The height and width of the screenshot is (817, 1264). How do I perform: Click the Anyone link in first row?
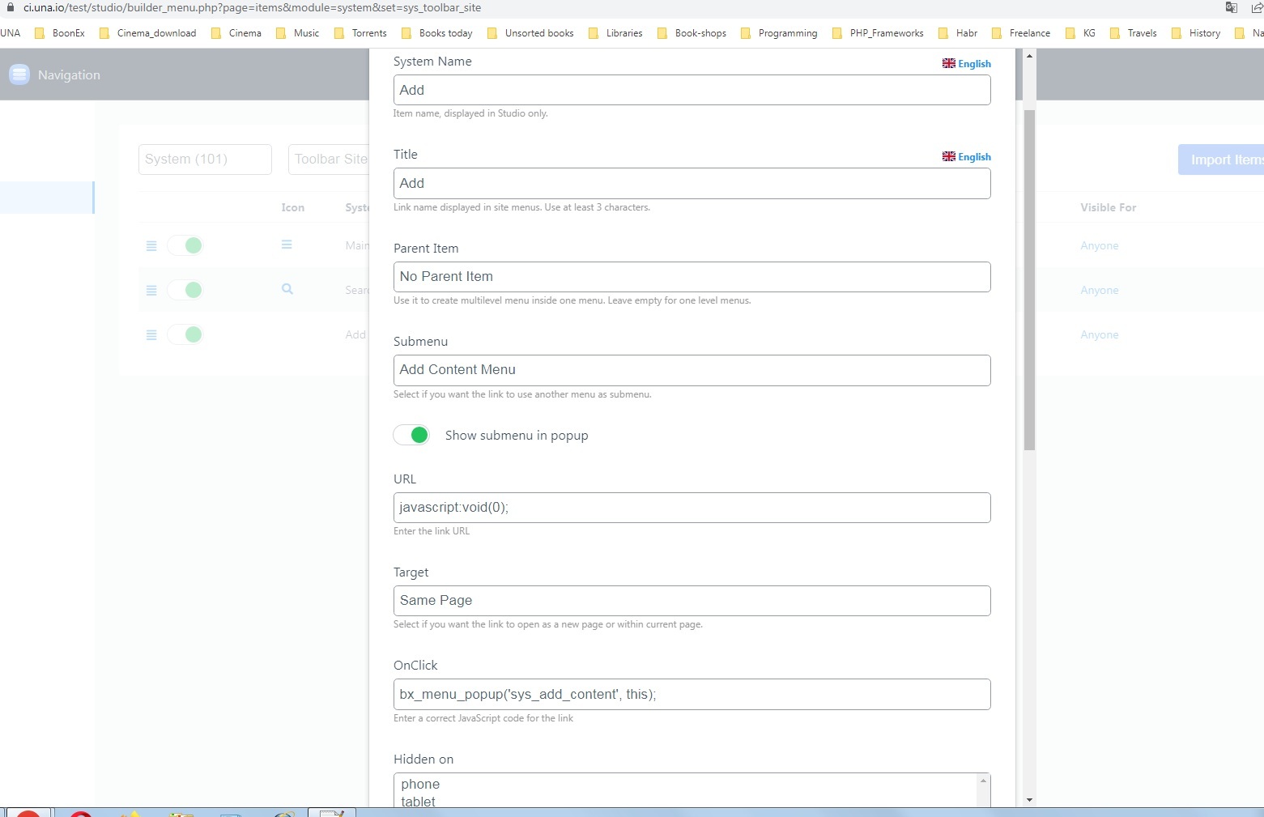pos(1099,246)
